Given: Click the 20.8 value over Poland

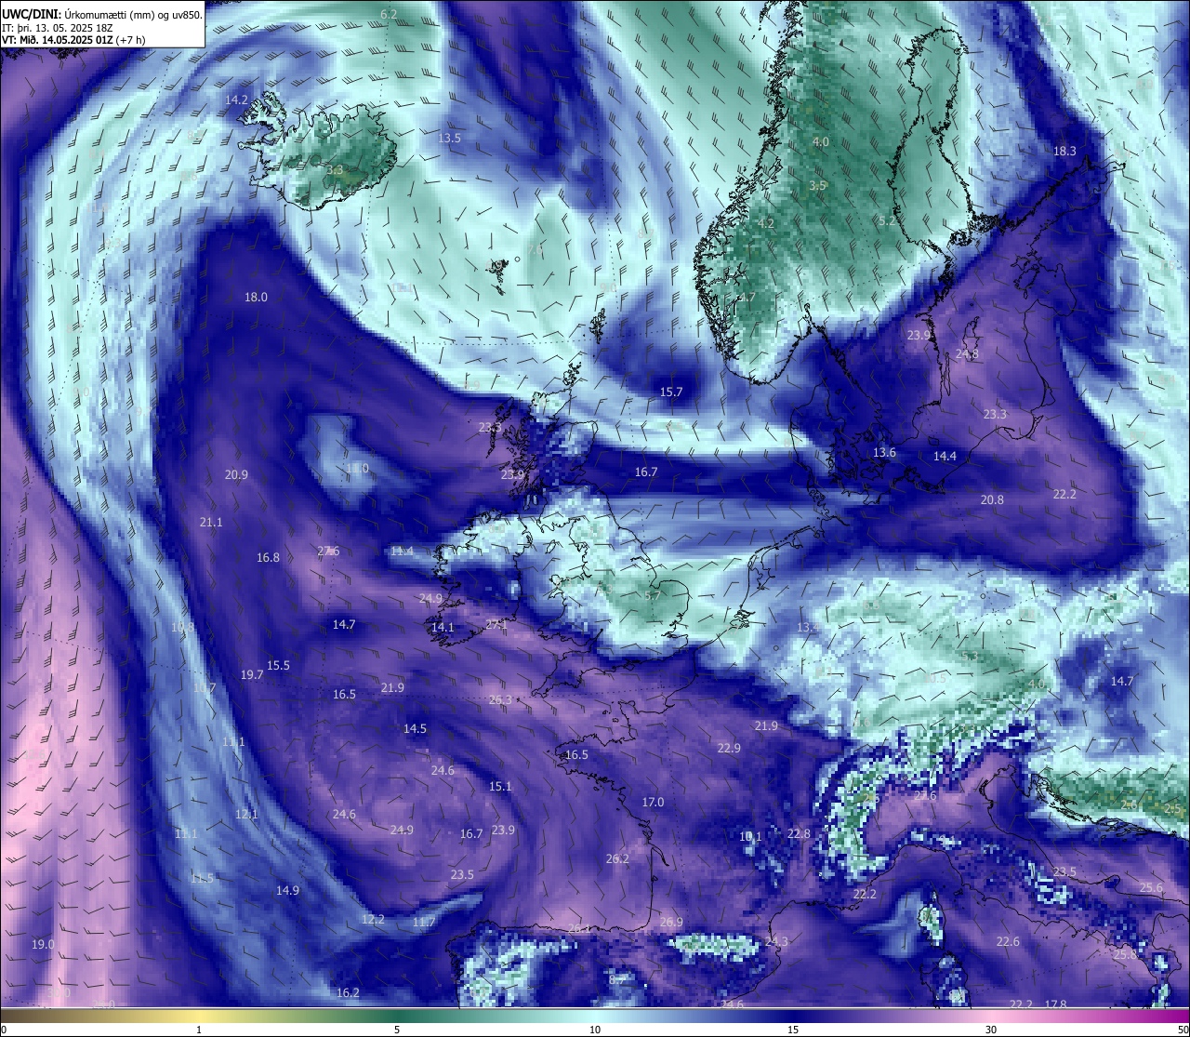Looking at the screenshot, I should (992, 499).
